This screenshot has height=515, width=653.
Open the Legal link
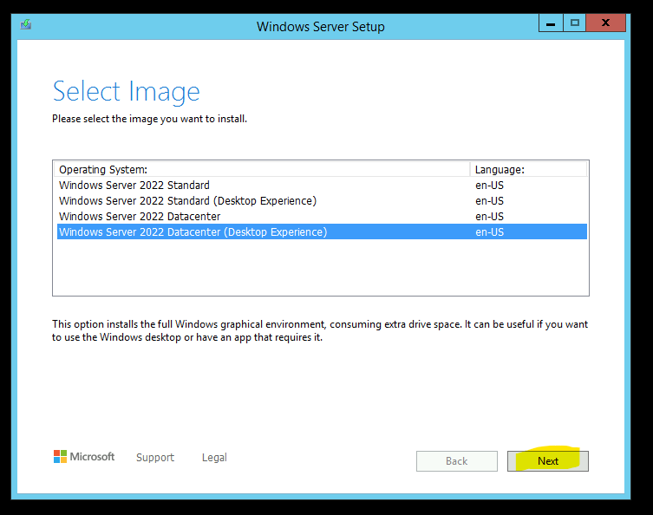[214, 458]
